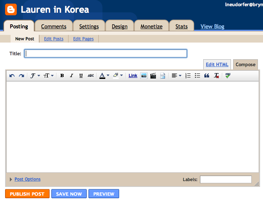
Task: Redo the last edit
Action: point(21,76)
